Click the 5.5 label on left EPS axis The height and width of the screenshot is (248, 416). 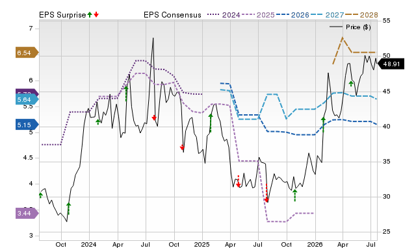click(x=29, y=106)
